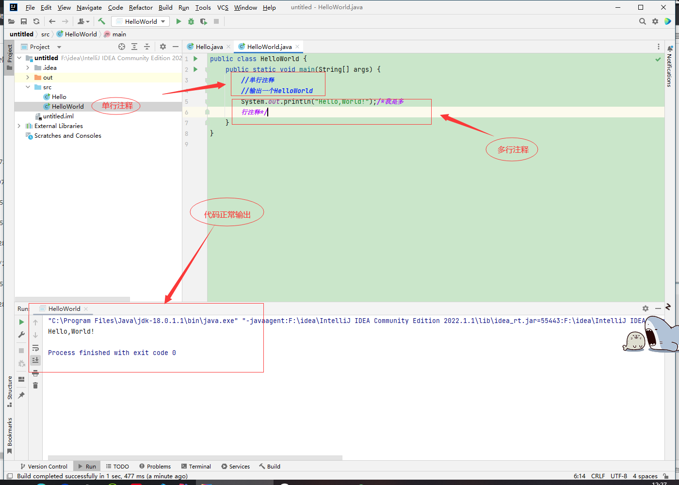The height and width of the screenshot is (485, 679).
Task: Click the run gutter icon beside line 1
Action: click(x=196, y=59)
